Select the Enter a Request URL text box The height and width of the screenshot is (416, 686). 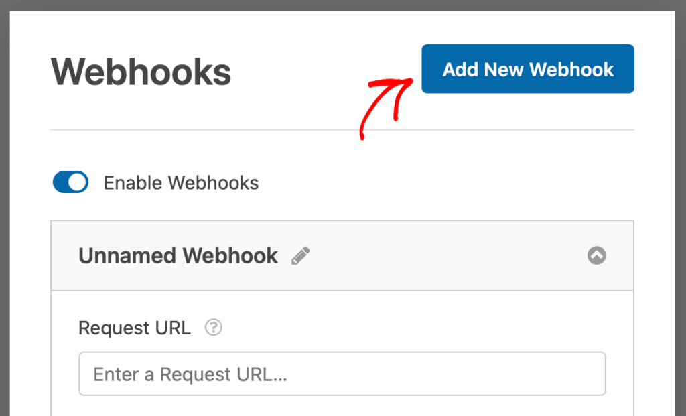[342, 373]
